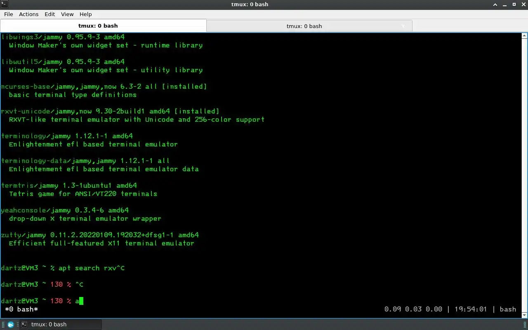Click the 'runtime library' description line
Viewport: 528px width, 330px height.
pos(106,45)
